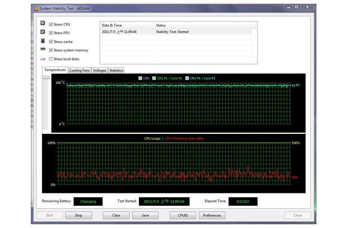The image size is (343, 228).
Task: Stop the stability test
Action: (x=79, y=215)
